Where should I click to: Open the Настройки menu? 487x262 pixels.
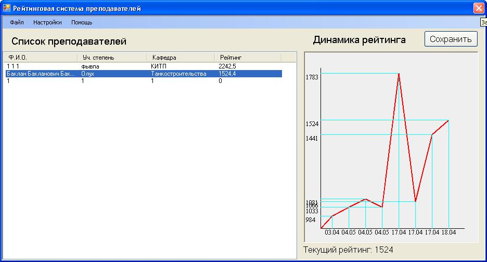47,22
